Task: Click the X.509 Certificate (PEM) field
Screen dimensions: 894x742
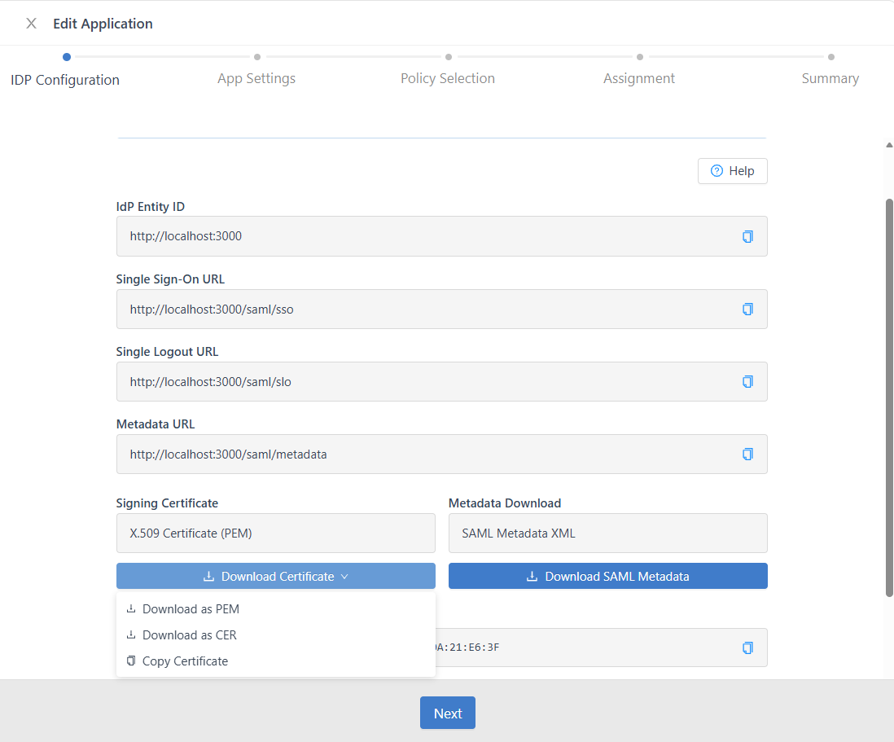Action: click(276, 533)
